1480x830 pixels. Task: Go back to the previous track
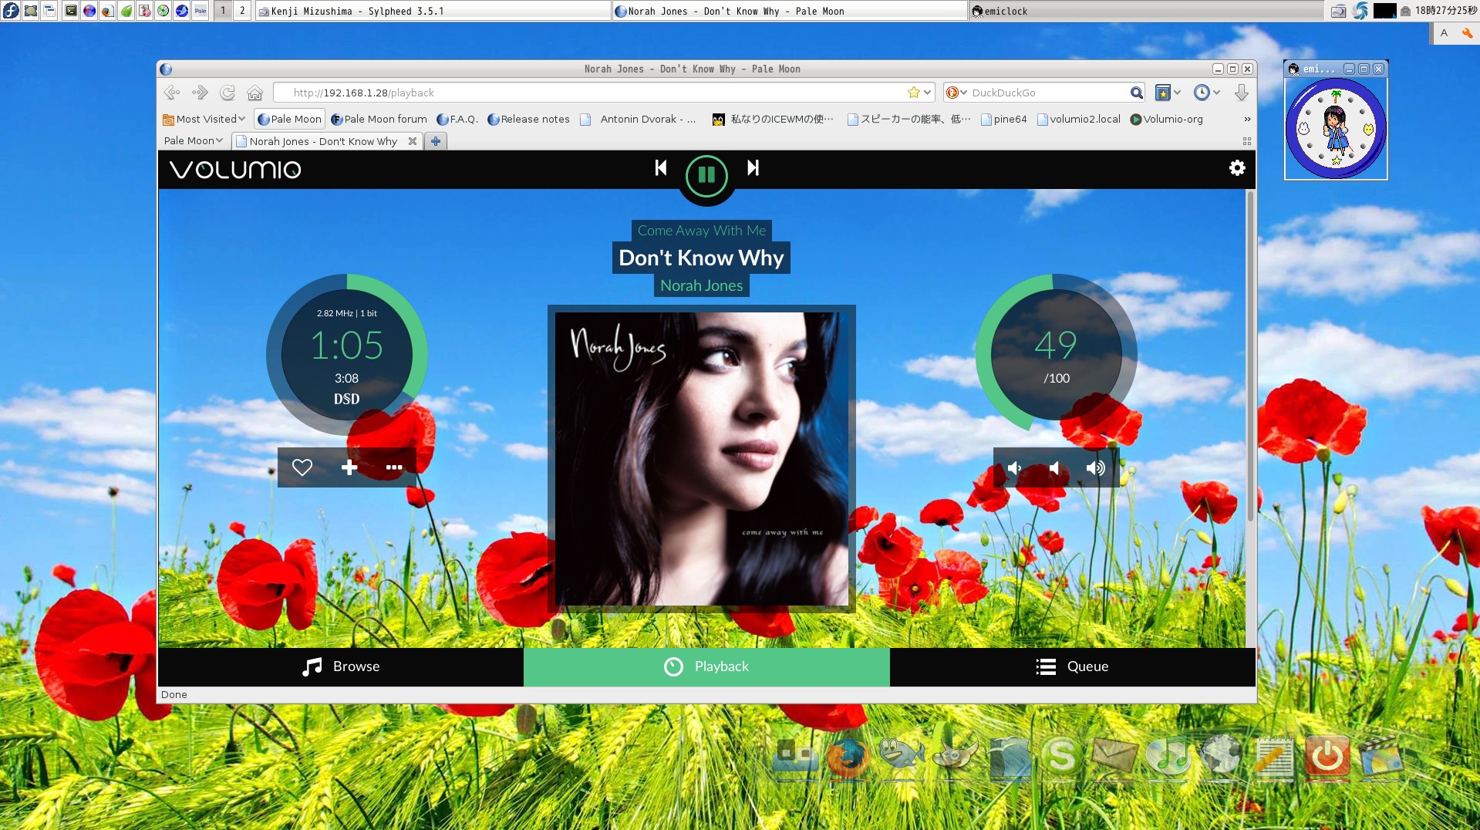point(660,168)
